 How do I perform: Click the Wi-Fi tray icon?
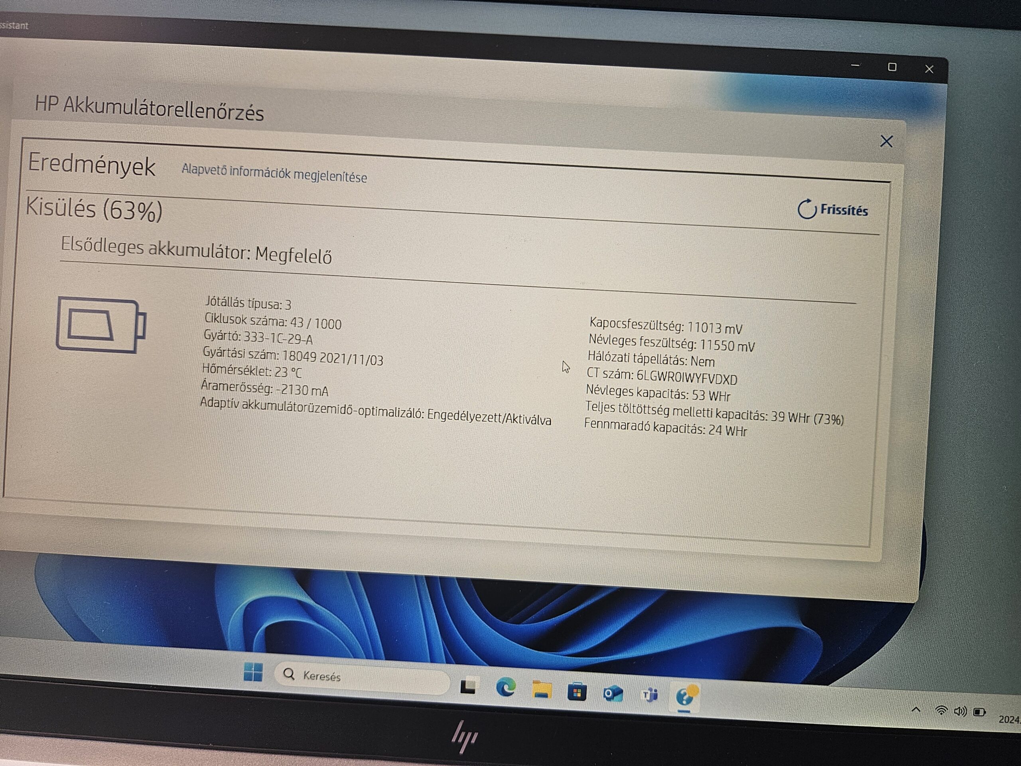pyautogui.click(x=941, y=711)
